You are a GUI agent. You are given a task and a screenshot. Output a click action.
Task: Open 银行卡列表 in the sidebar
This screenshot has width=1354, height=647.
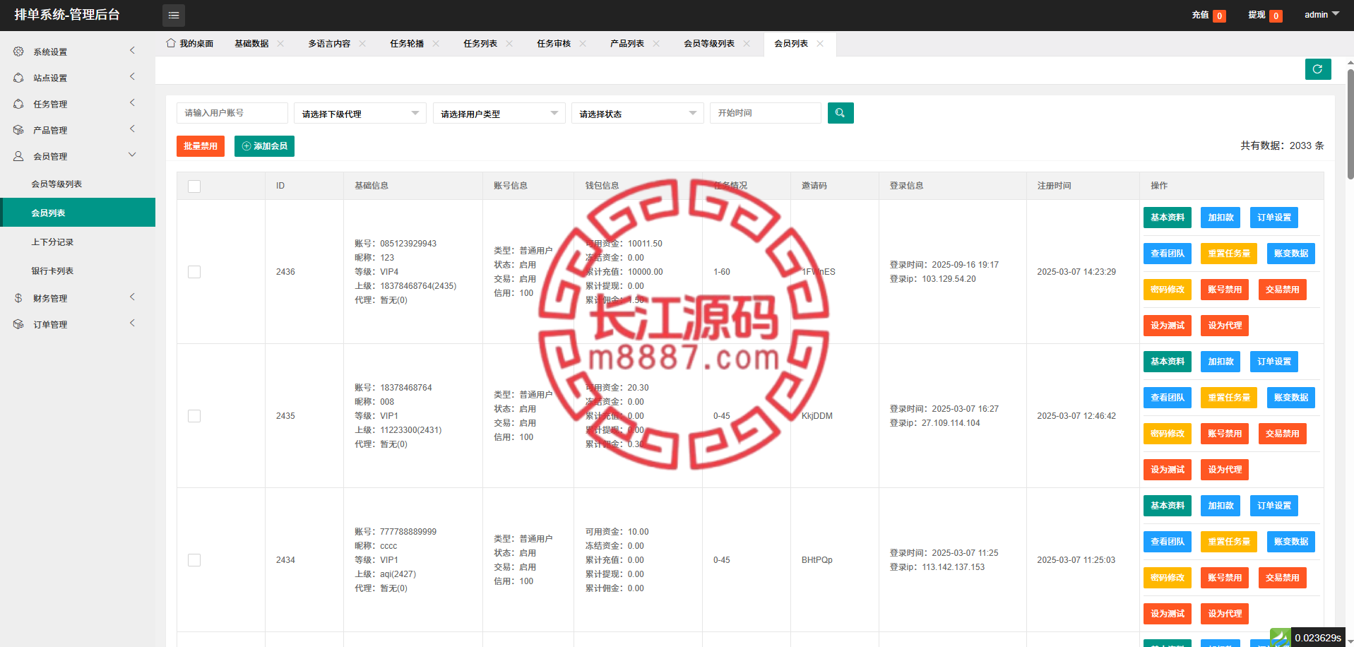click(x=78, y=271)
